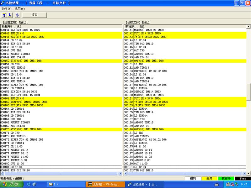Open the 文件(F) menu
Image resolution: width=251 pixels, height=188 pixels.
coord(6,9)
